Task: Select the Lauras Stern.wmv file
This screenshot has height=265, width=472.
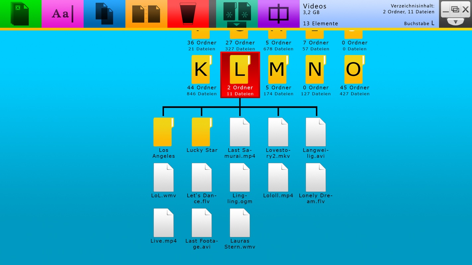Action: coord(240,223)
